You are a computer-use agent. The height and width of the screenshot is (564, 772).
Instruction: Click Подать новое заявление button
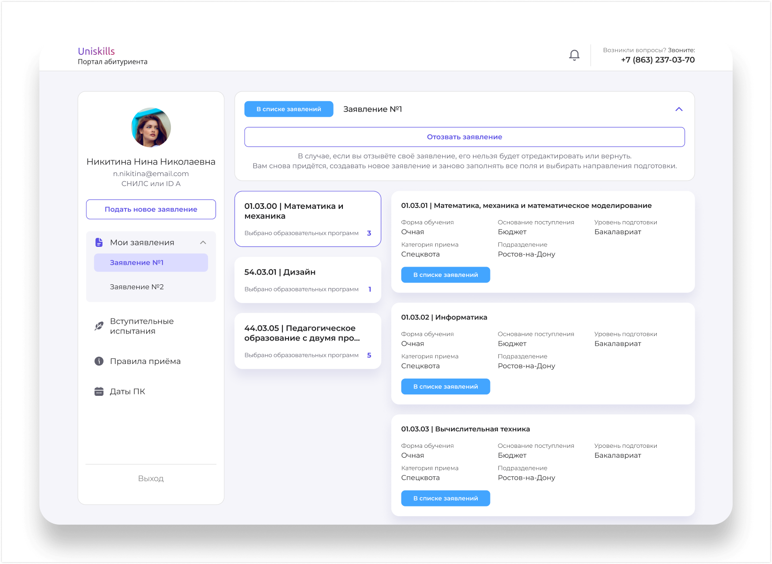tap(151, 209)
